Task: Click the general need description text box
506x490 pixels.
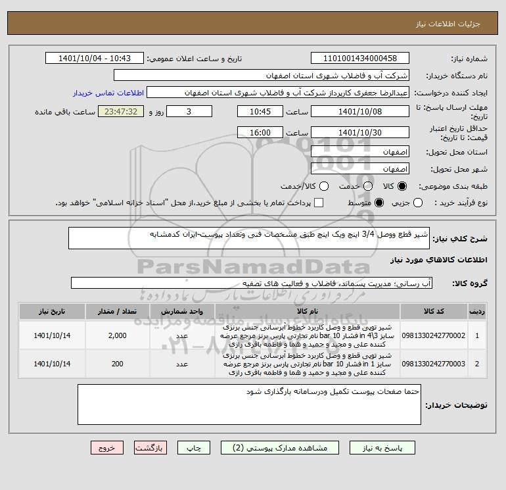Action: [249, 238]
